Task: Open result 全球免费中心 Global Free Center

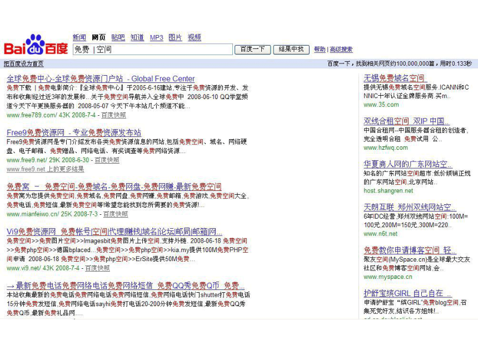Action: click(x=101, y=79)
